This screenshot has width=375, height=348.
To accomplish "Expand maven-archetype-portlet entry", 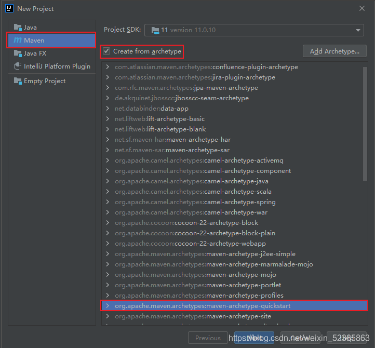I will (108, 285).
